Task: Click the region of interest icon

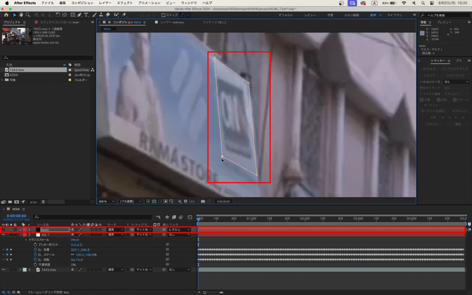Action: (x=166, y=201)
